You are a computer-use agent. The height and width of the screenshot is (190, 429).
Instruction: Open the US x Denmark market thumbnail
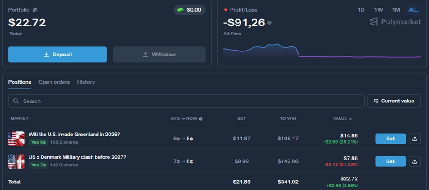click(17, 161)
